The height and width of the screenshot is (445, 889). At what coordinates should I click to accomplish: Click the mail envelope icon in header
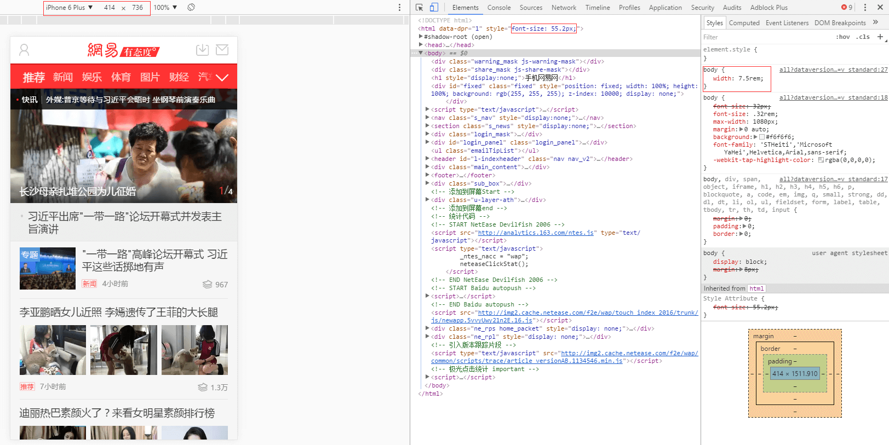coord(222,50)
